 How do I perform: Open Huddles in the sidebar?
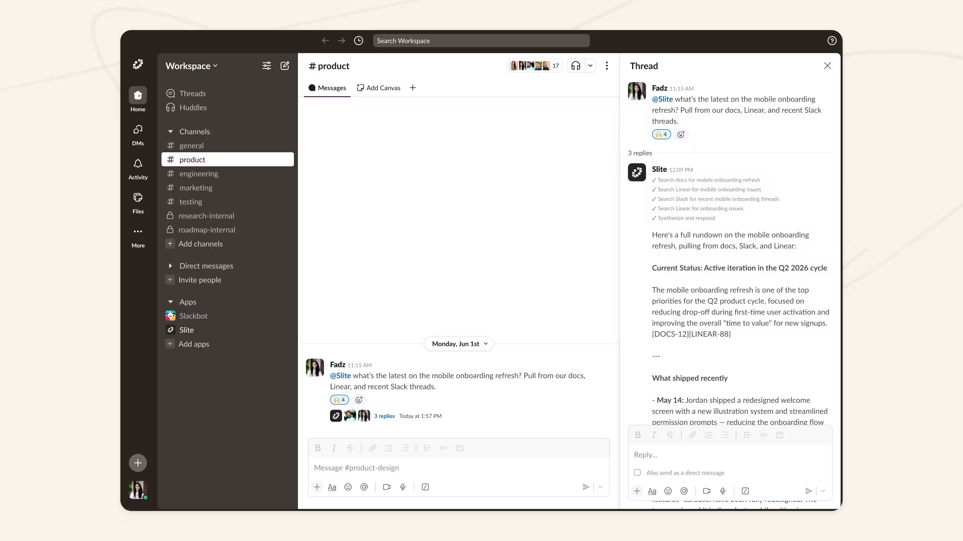click(227, 108)
